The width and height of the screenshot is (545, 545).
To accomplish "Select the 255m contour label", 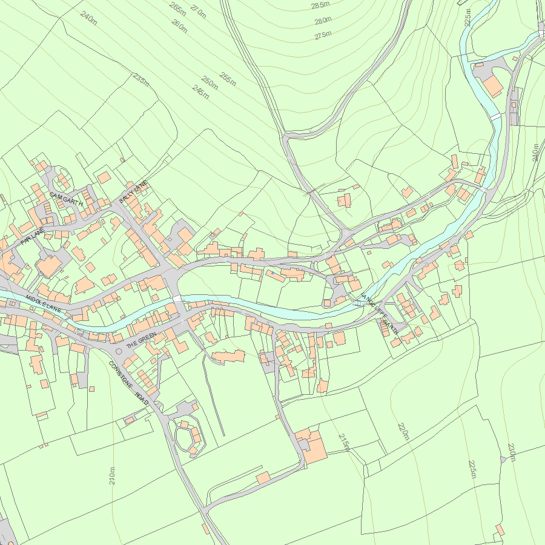I will coord(228,79).
